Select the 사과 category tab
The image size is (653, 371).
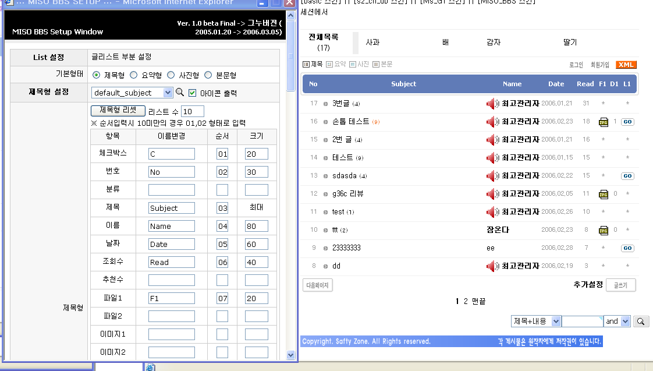(x=372, y=43)
